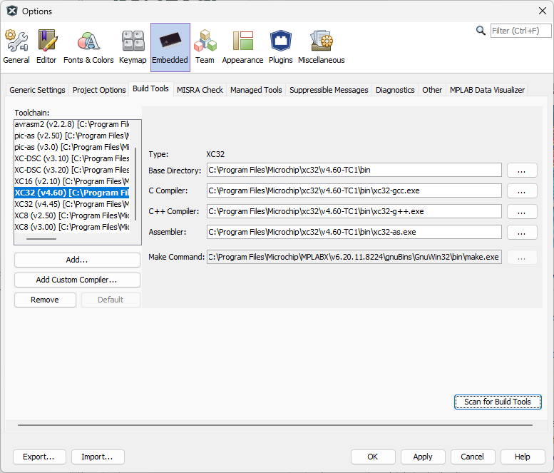Click the Assembler path input field
The width and height of the screenshot is (554, 473).
click(354, 232)
